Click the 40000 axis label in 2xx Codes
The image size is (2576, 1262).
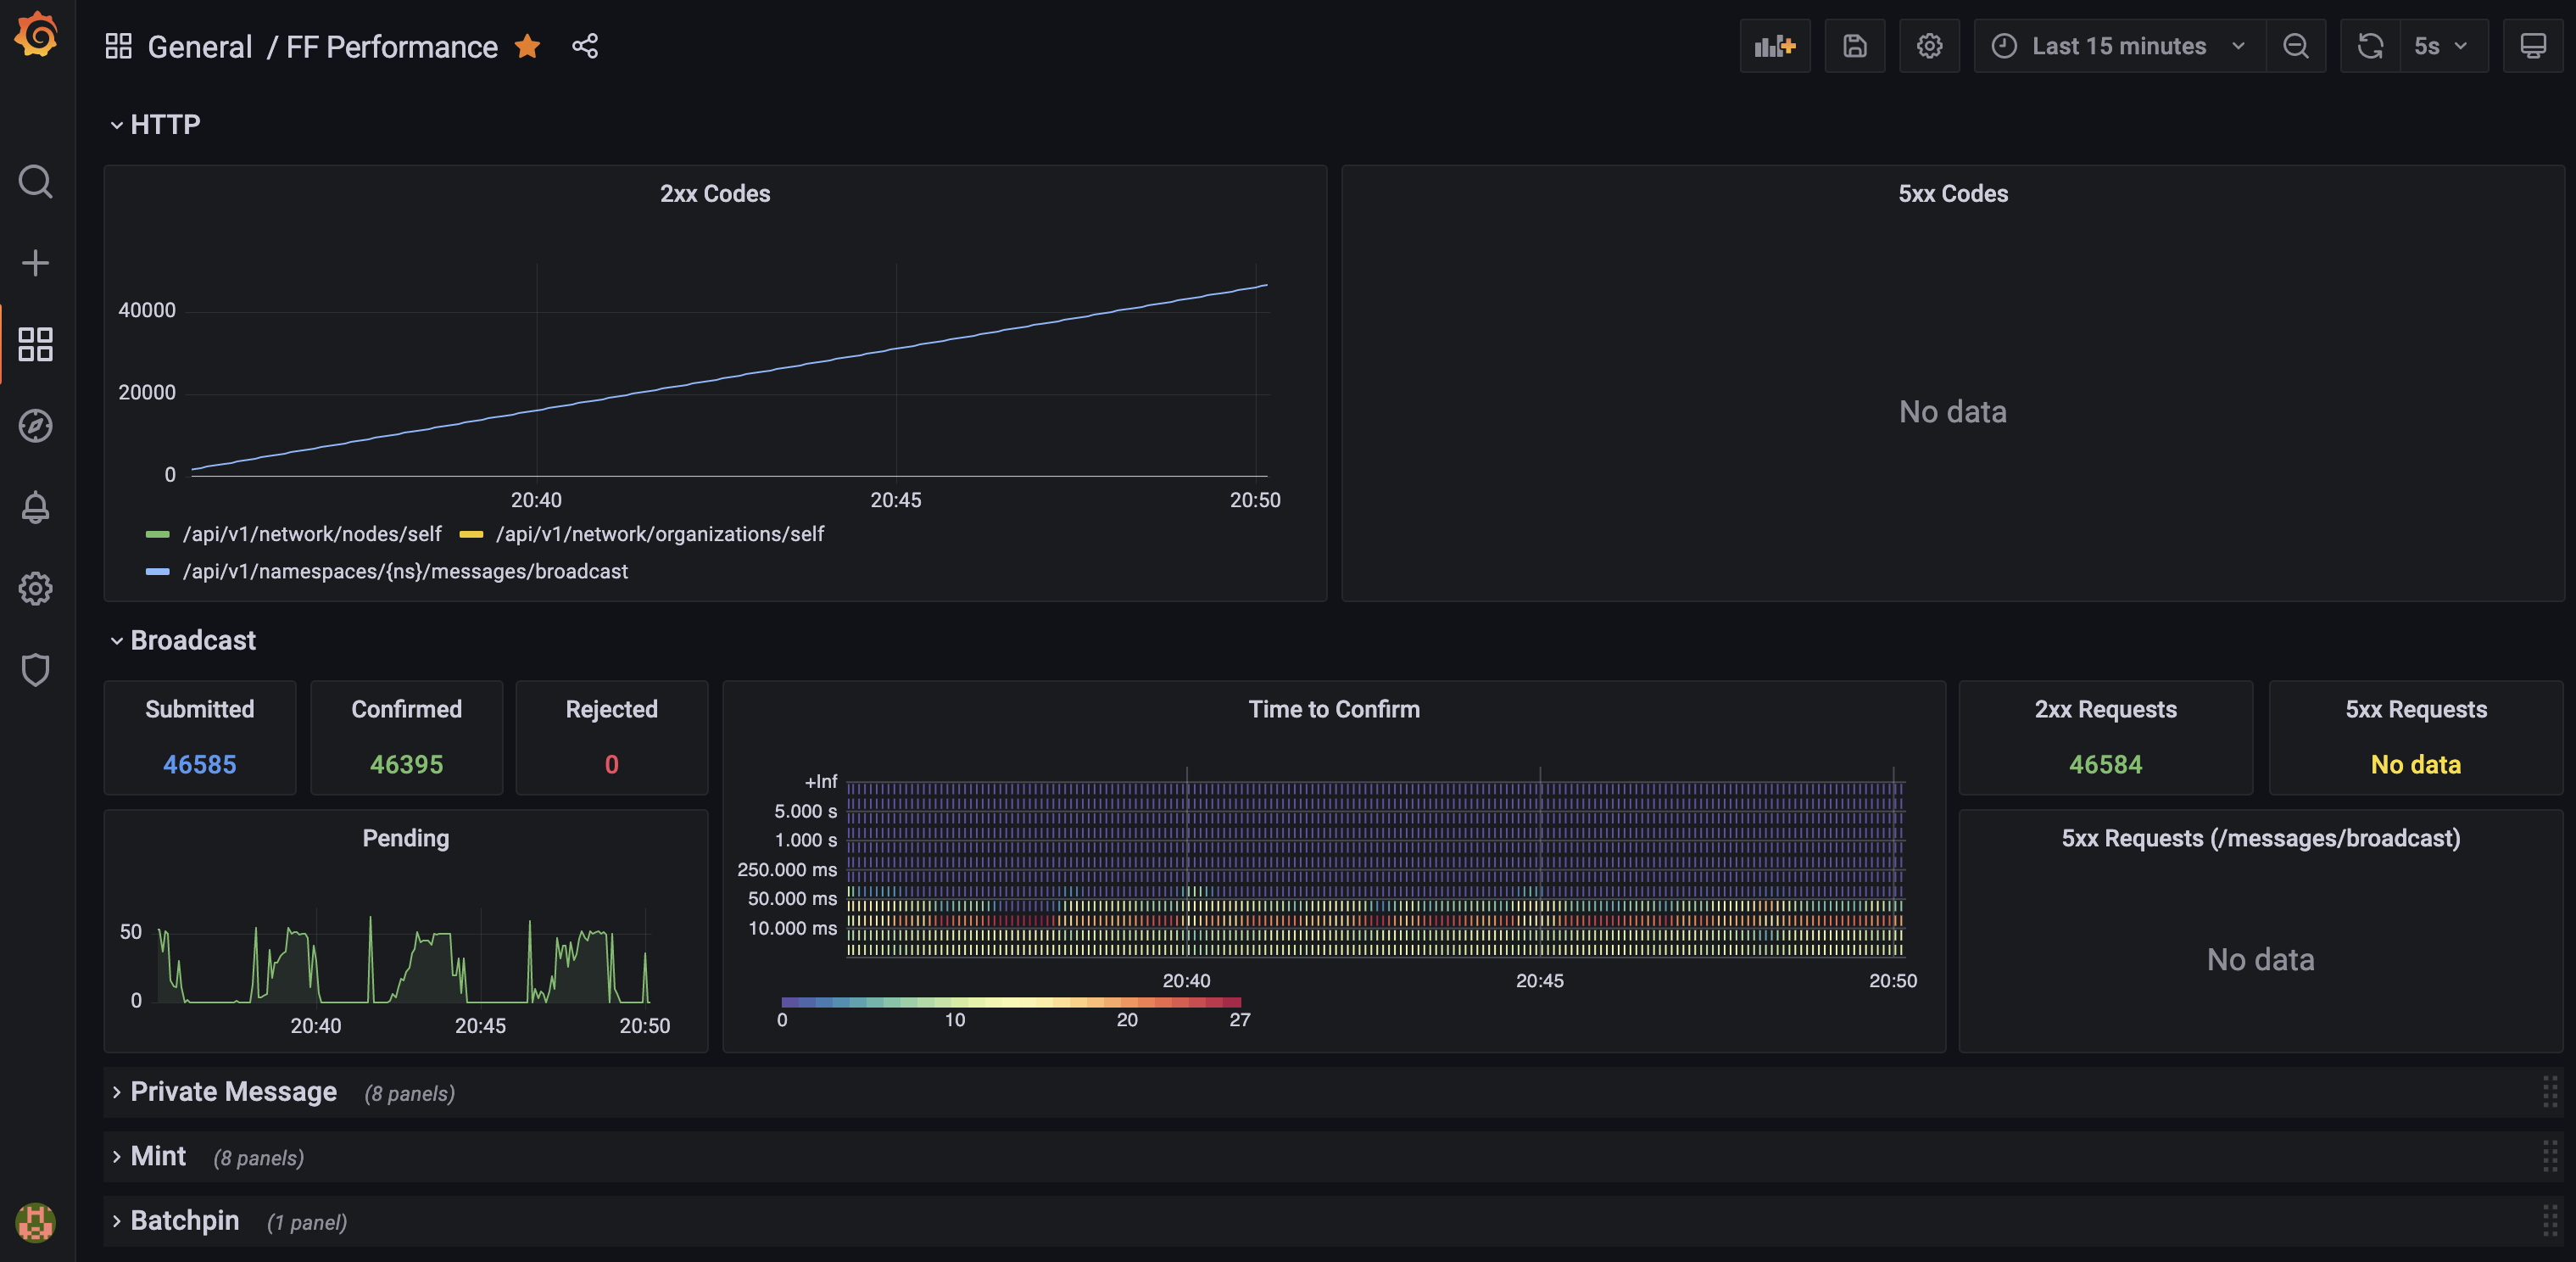[147, 310]
